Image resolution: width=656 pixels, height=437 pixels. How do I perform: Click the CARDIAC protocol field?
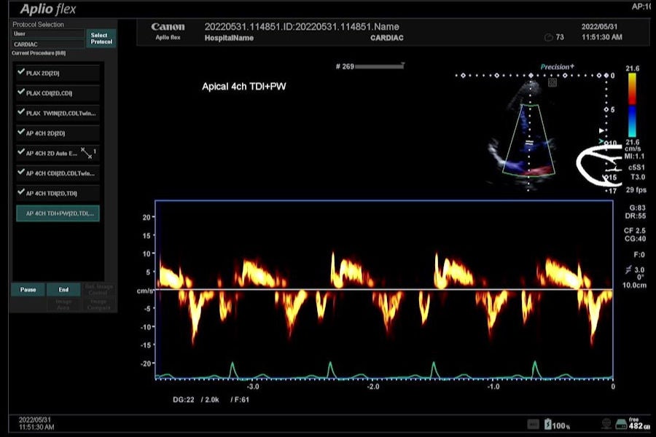pyautogui.click(x=48, y=44)
